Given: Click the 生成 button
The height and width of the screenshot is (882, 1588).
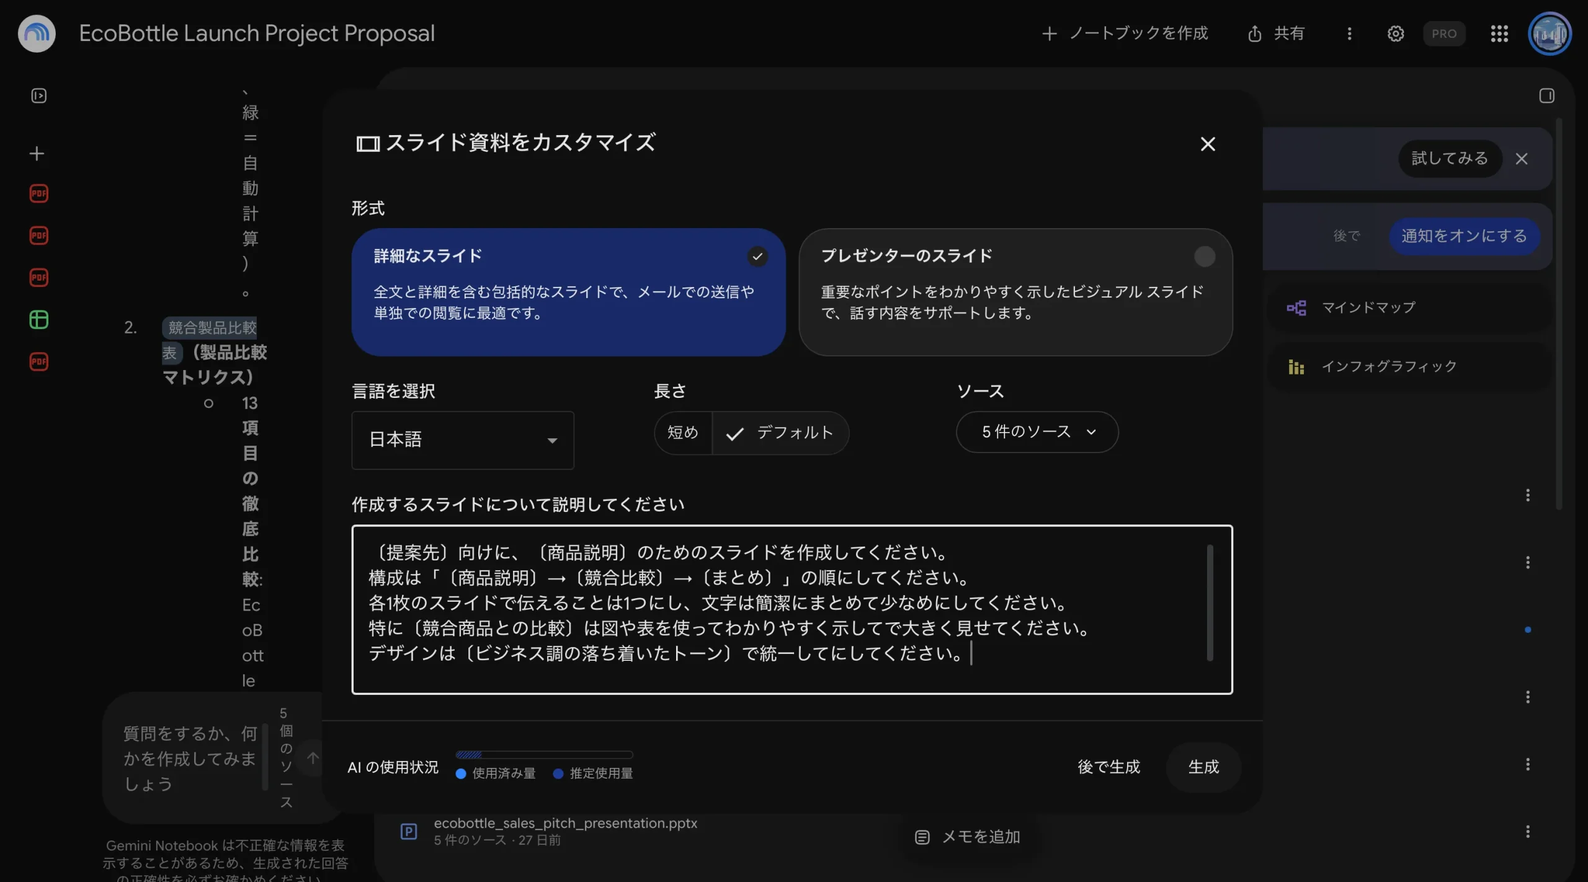Looking at the screenshot, I should (1203, 767).
